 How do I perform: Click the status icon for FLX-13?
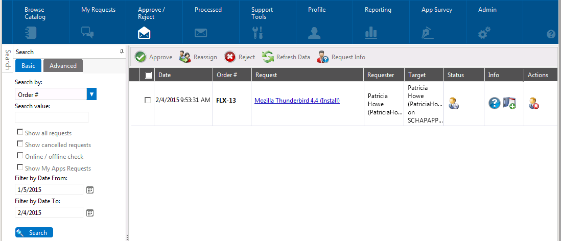[454, 103]
